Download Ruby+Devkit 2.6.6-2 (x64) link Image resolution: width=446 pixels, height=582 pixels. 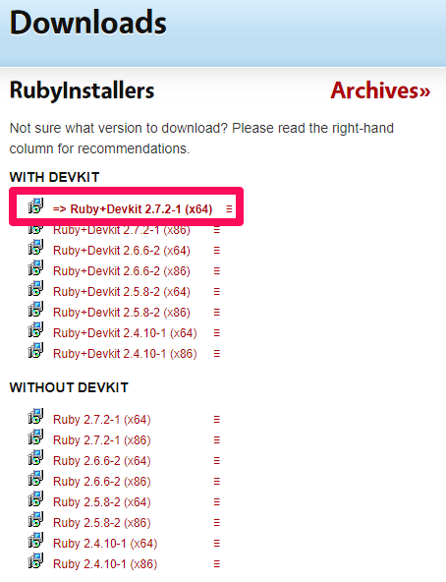pos(122,251)
